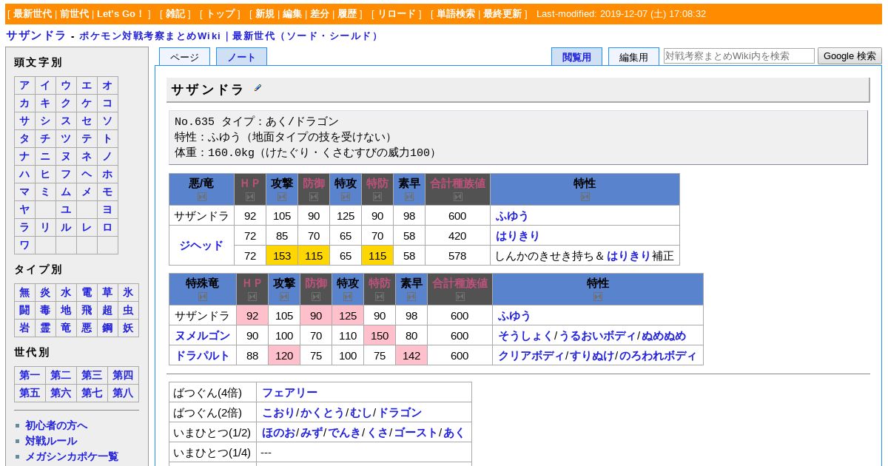Open 最新世代（ソード・シールド）title link
888x466 pixels.
coord(306,36)
